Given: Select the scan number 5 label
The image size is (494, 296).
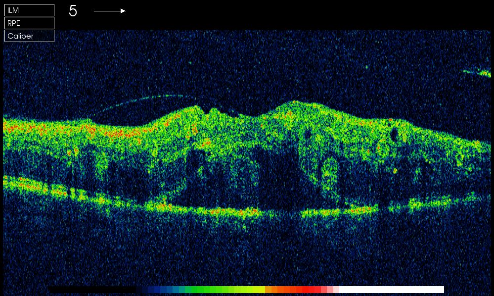Looking at the screenshot, I should point(73,11).
